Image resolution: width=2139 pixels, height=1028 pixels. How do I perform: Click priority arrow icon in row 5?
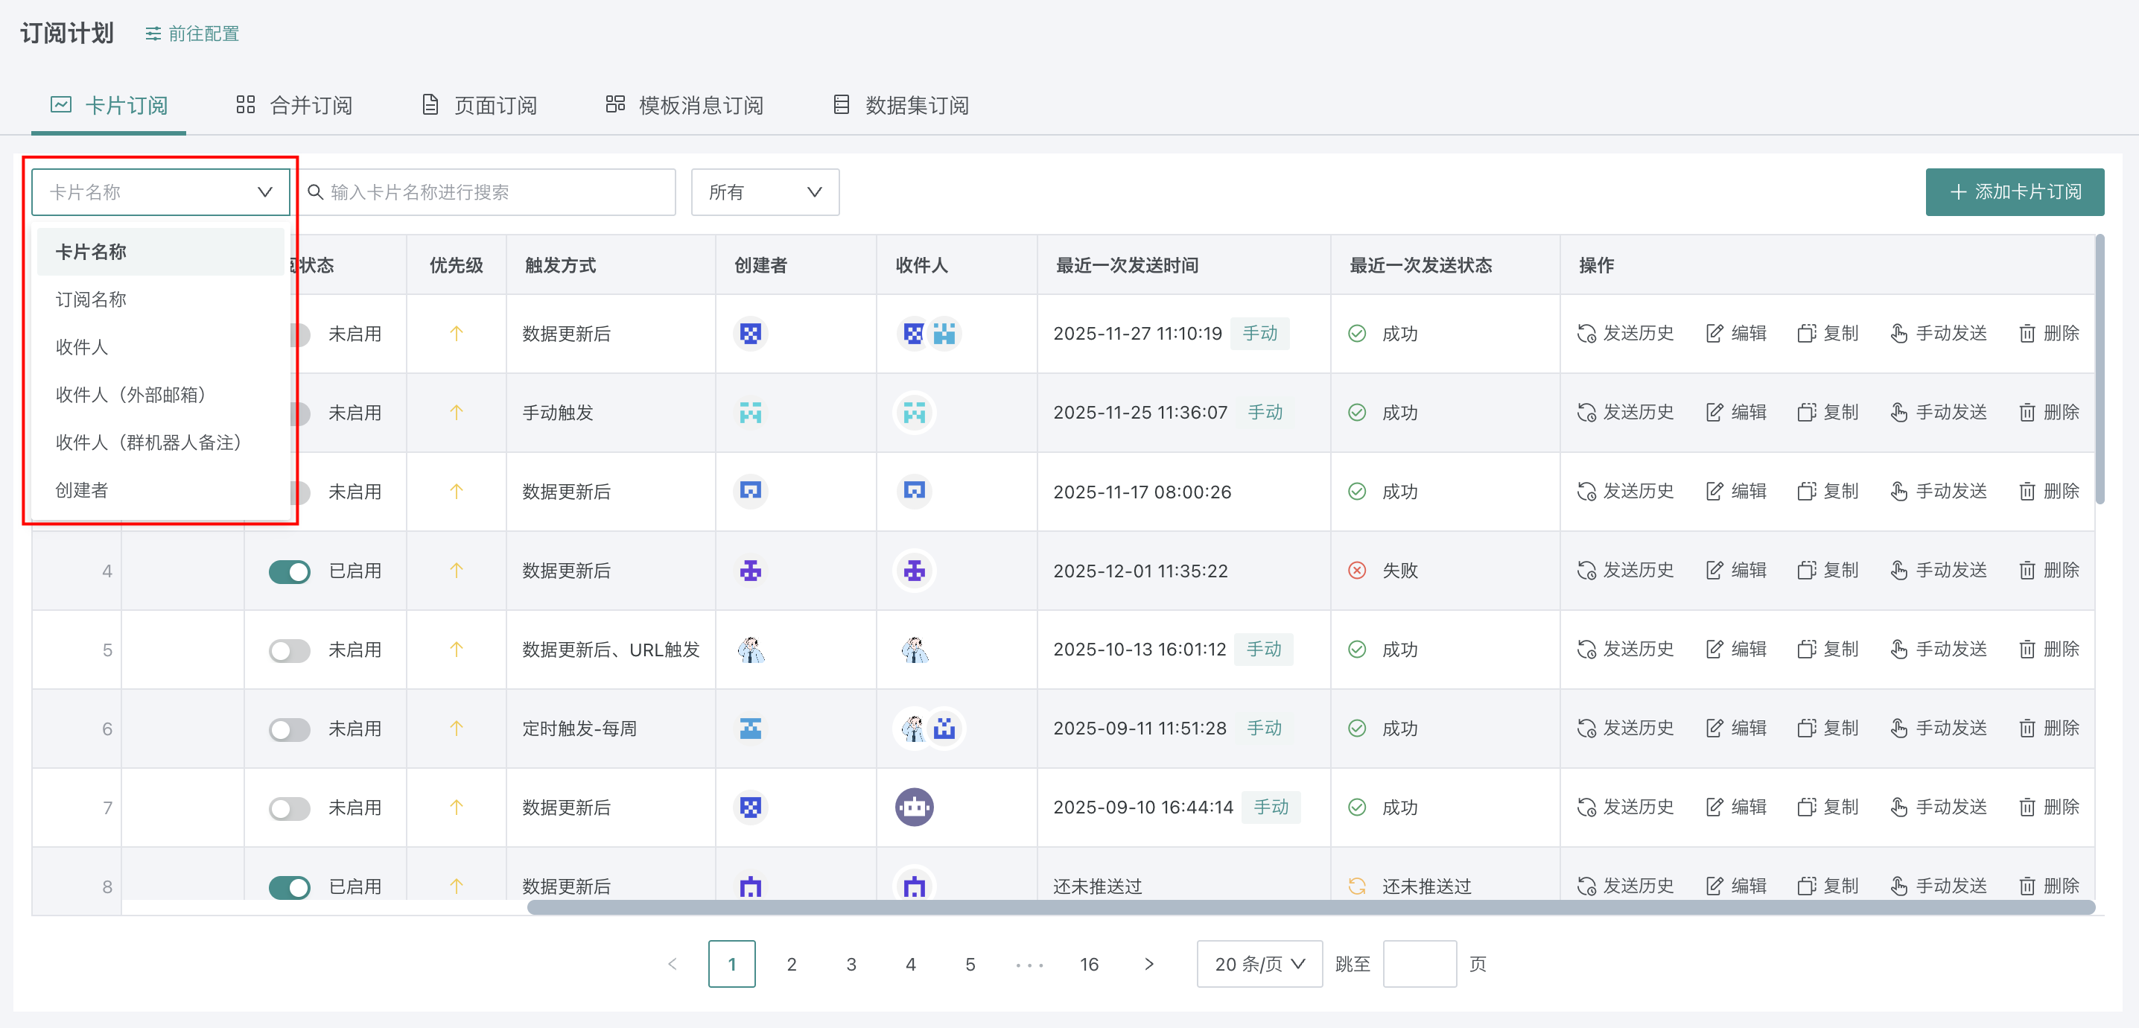tap(456, 650)
